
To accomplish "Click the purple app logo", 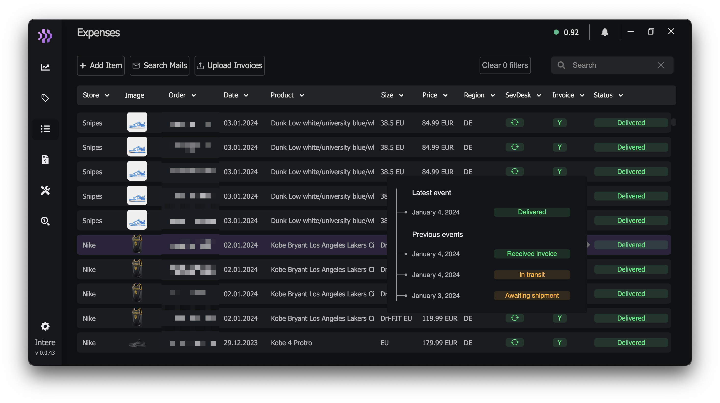I will (45, 36).
